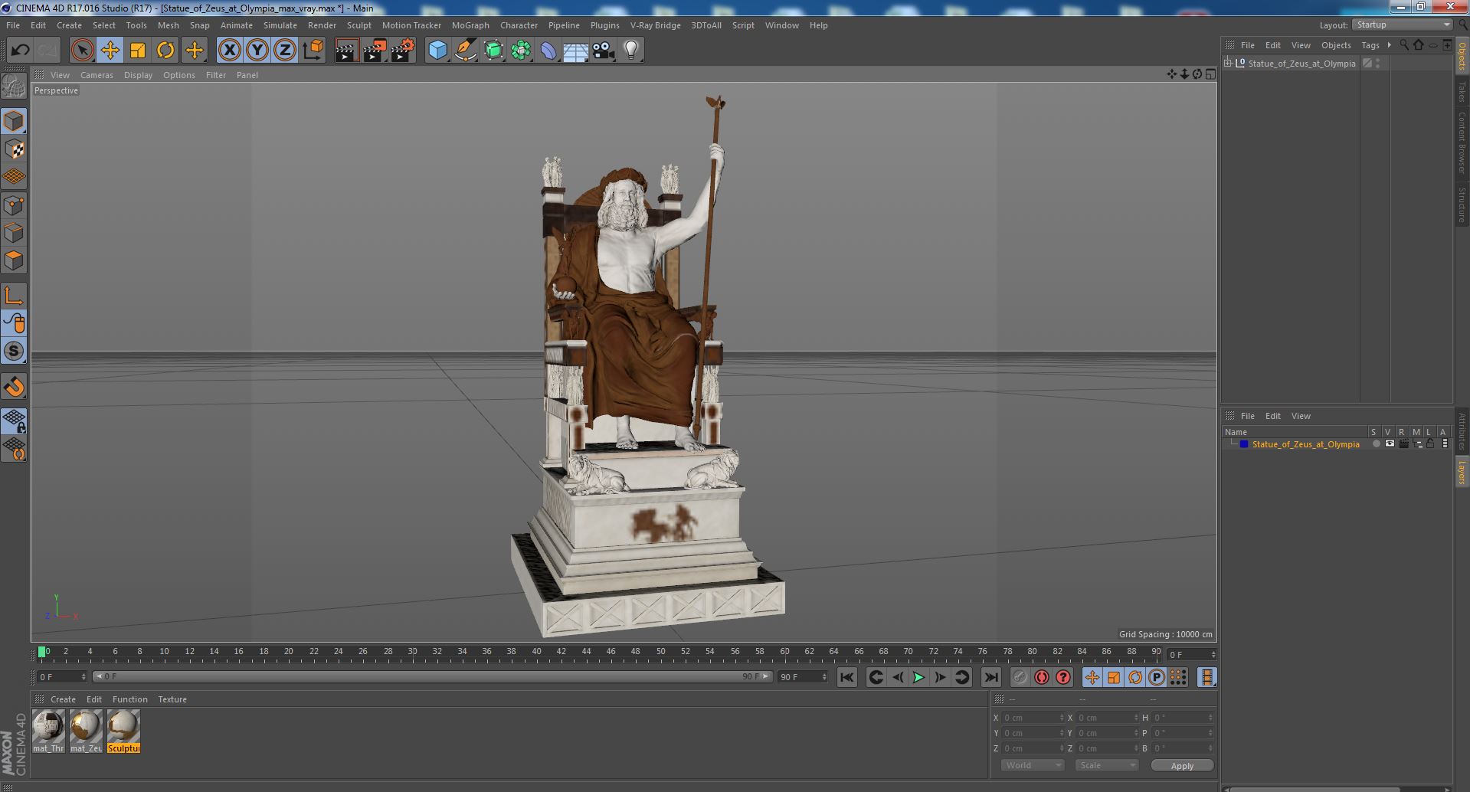This screenshot has width=1470, height=792.
Task: Toggle the magnet workplane icon
Action: (x=14, y=387)
